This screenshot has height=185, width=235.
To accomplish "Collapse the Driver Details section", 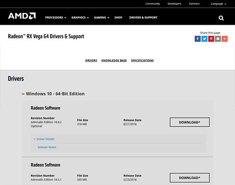I will [x=44, y=139].
